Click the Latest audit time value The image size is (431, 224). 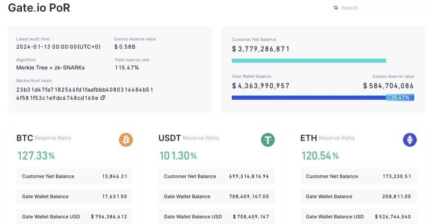tap(58, 46)
